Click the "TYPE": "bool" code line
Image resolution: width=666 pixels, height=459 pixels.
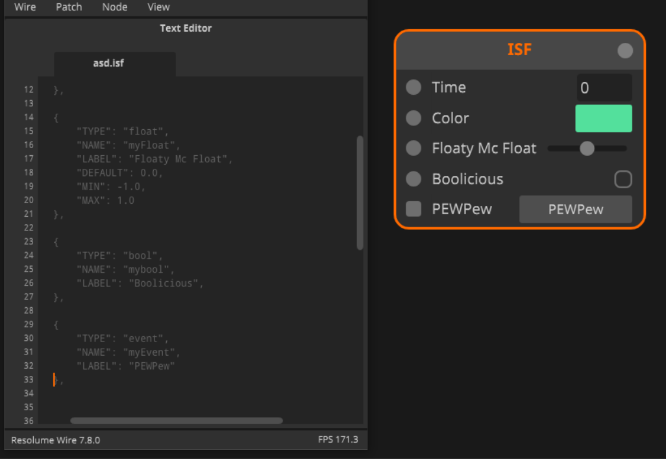120,255
